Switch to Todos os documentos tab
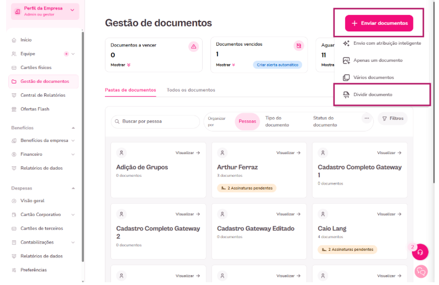439x285 pixels. (x=191, y=90)
